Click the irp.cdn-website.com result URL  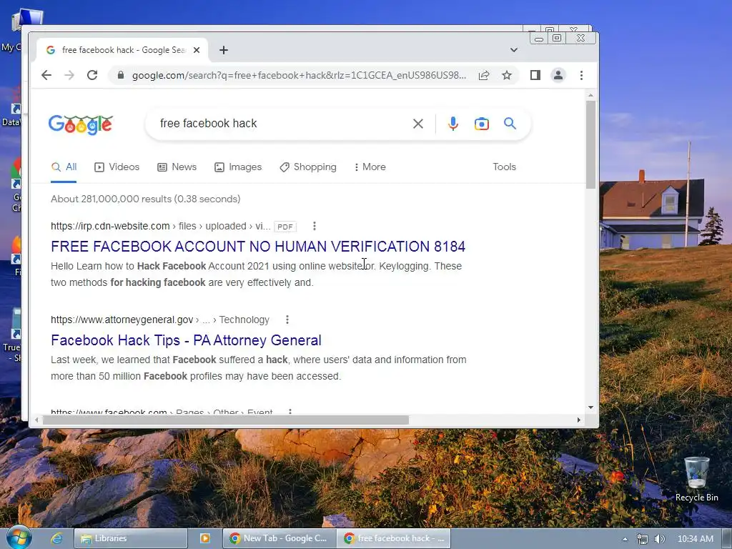tap(161, 226)
